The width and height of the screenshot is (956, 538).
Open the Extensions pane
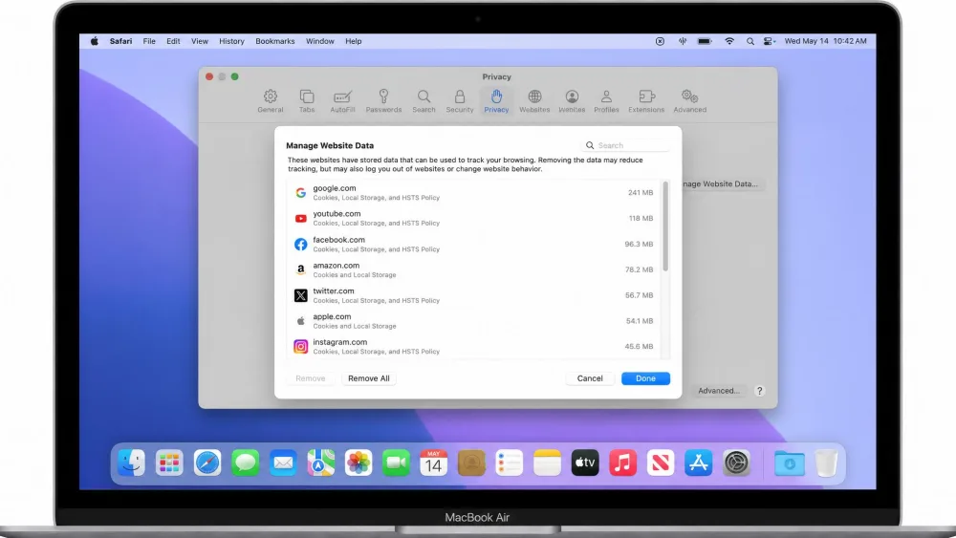646,101
